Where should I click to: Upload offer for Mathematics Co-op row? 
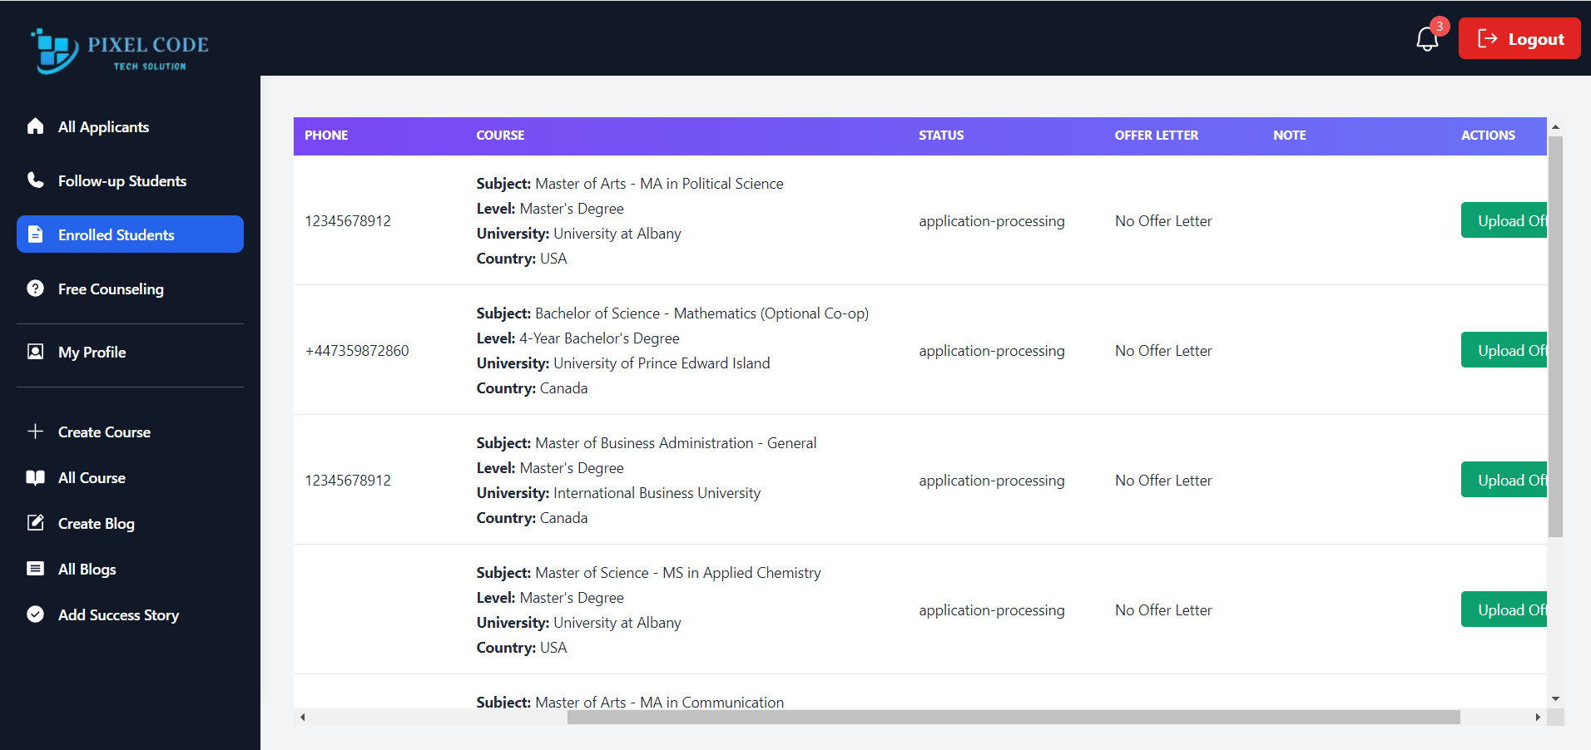tap(1504, 350)
